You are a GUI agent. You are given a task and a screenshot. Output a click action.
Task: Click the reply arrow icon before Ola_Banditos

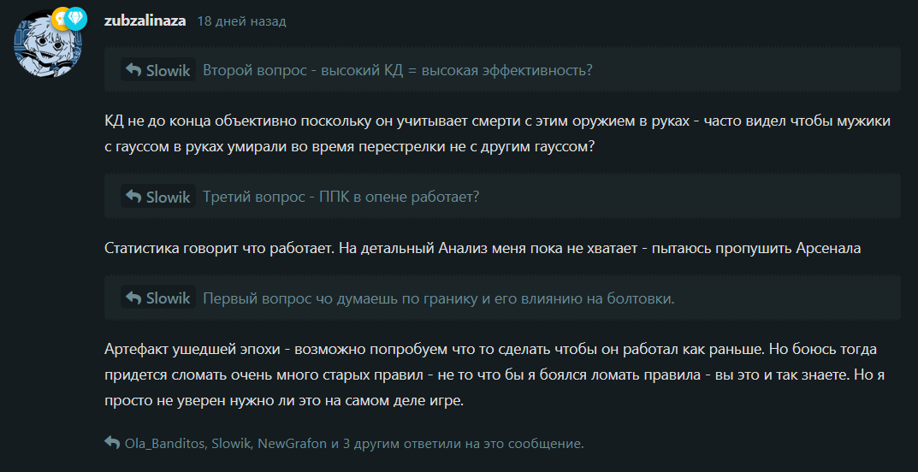pos(112,442)
